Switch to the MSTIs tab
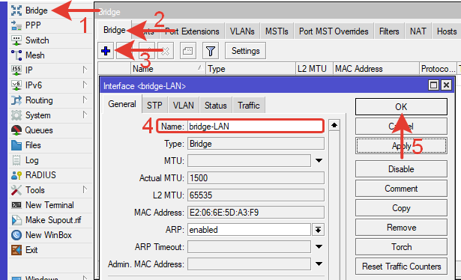Viewport: 461px width, 280px height. [277, 31]
